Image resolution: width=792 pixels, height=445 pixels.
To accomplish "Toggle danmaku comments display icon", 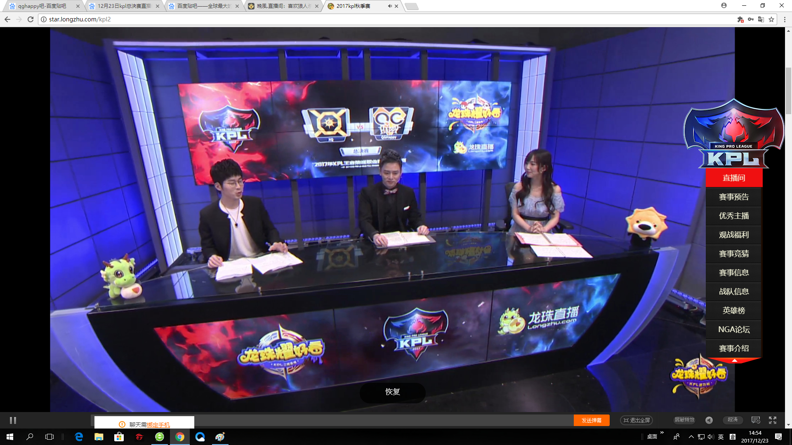I will [756, 420].
